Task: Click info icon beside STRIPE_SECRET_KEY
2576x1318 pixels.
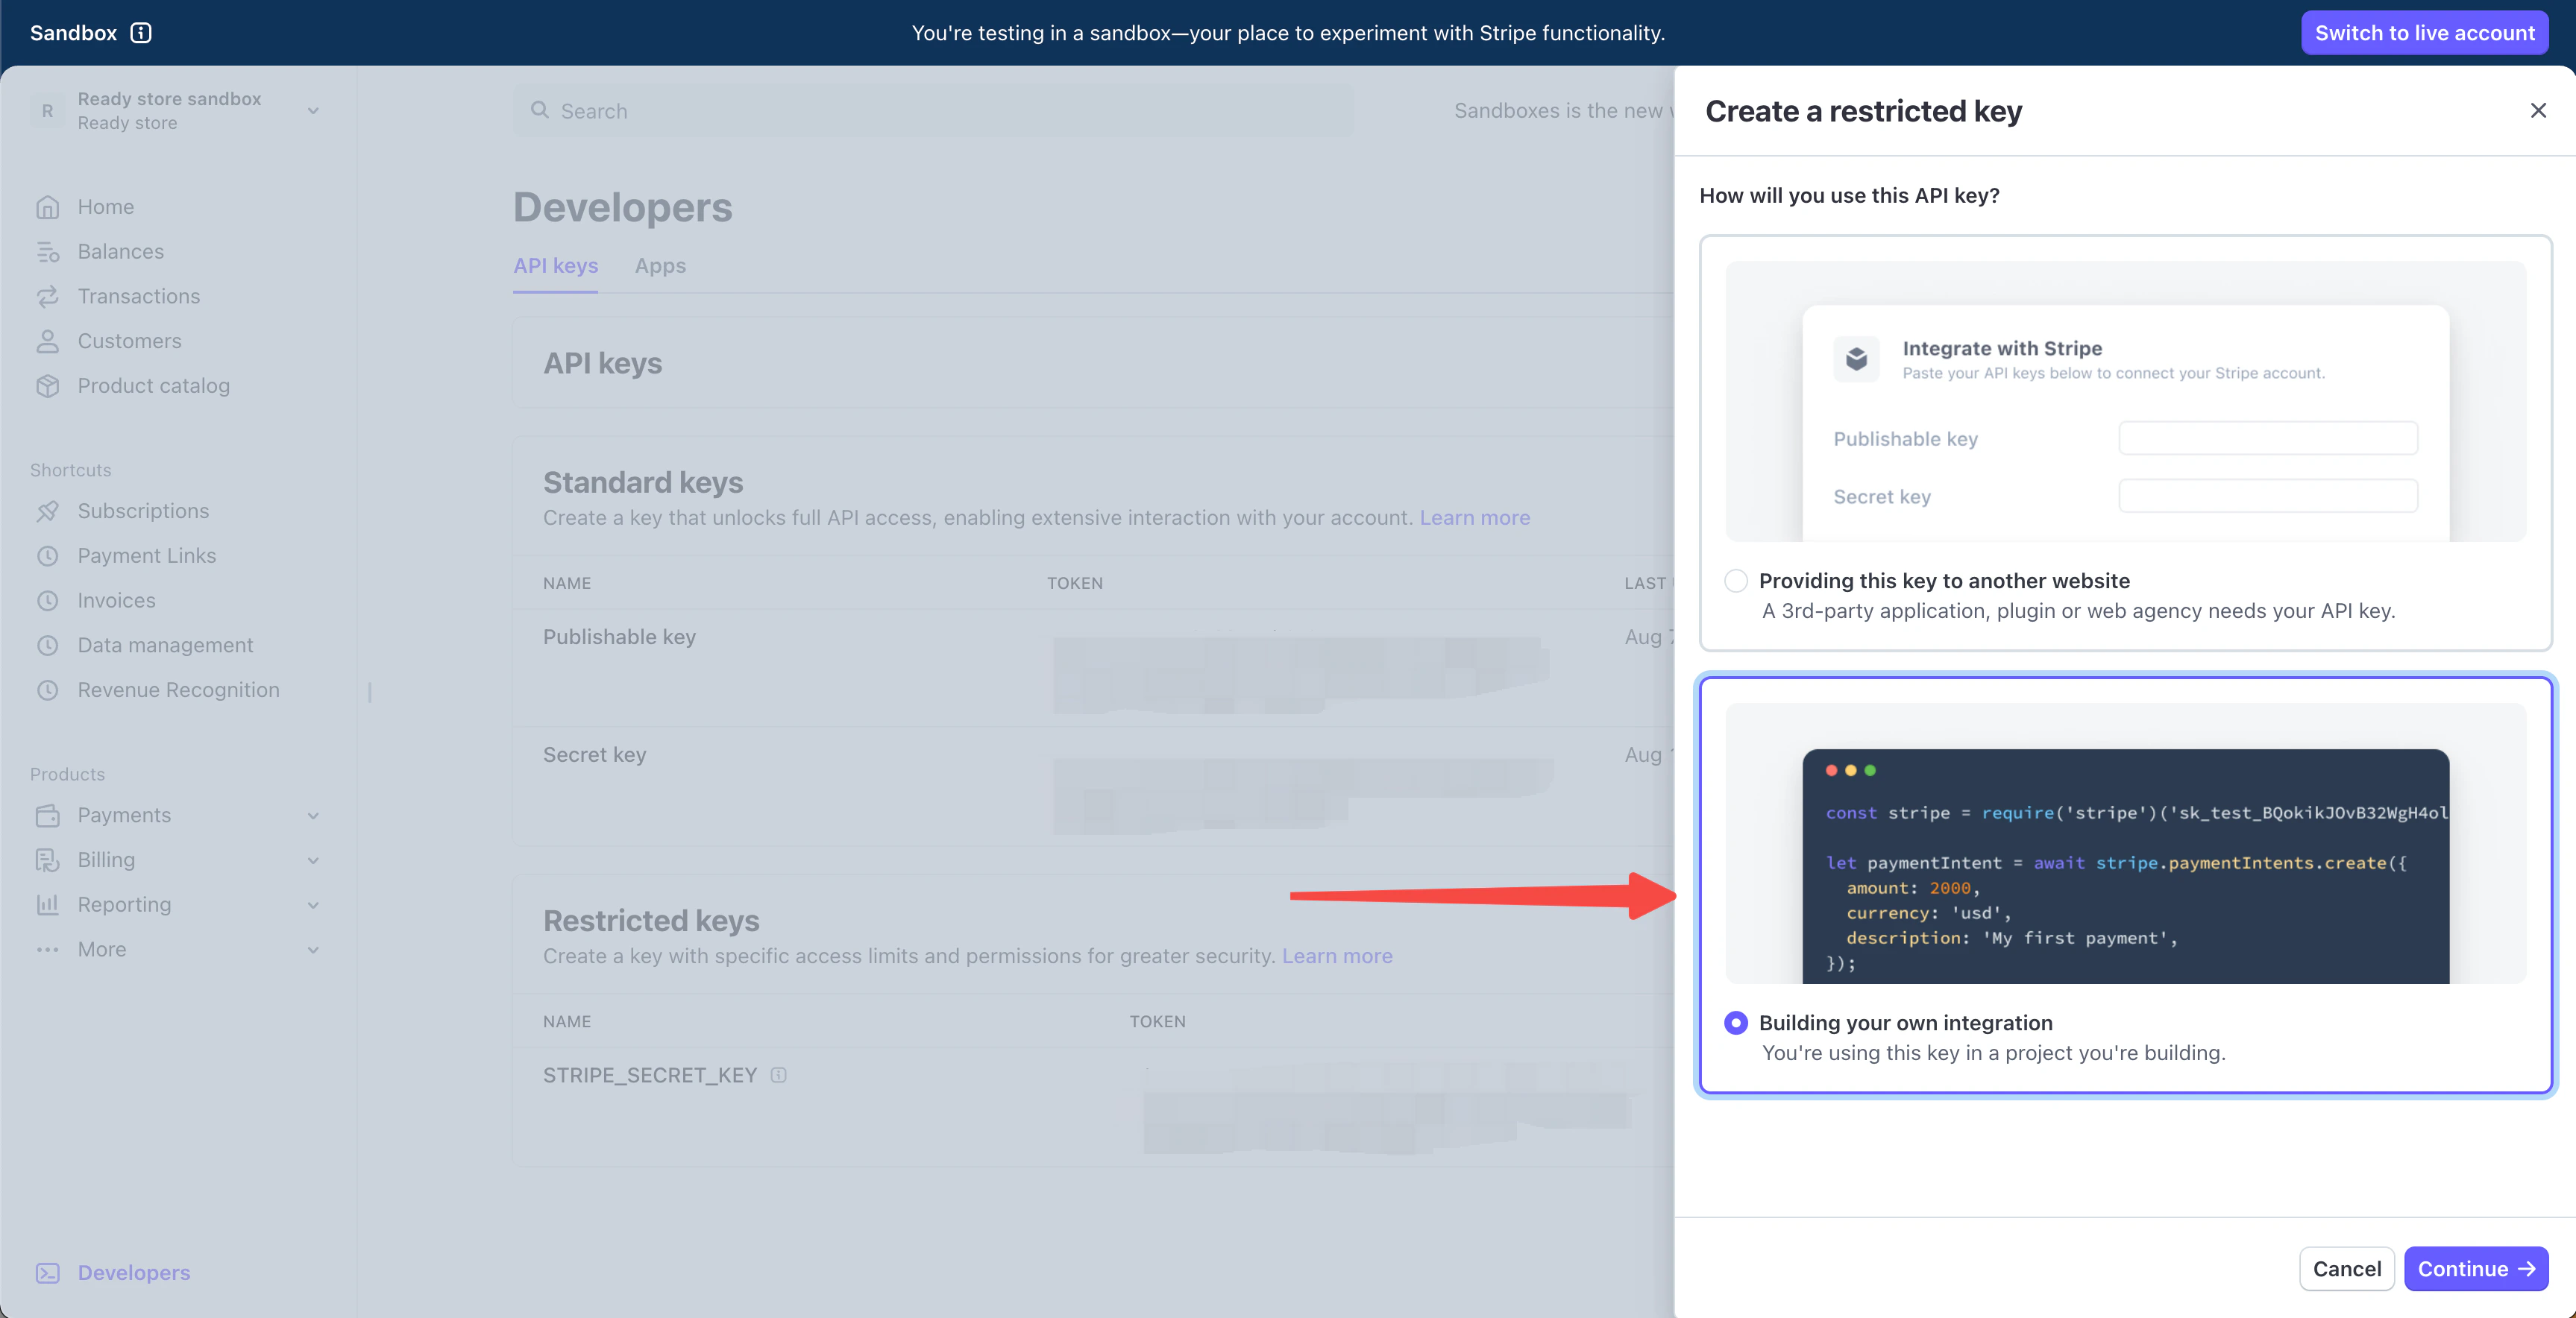Action: tap(779, 1075)
